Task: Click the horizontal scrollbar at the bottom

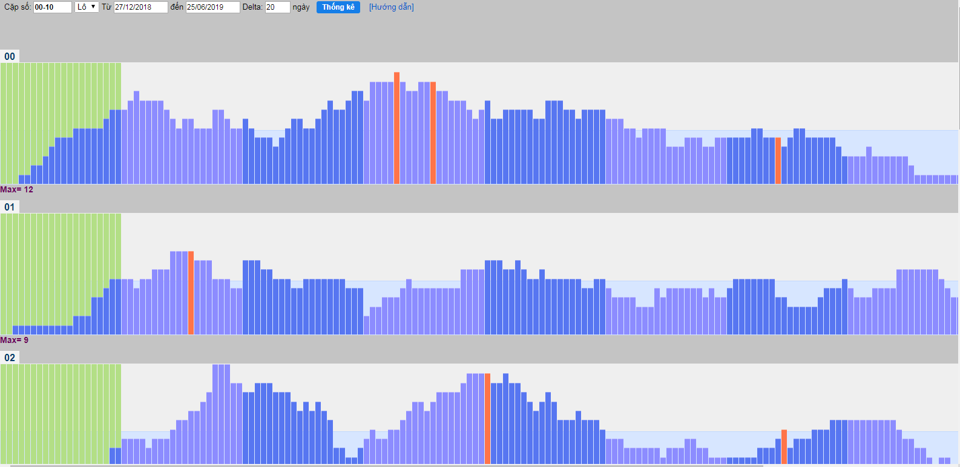Action: [x=387, y=465]
